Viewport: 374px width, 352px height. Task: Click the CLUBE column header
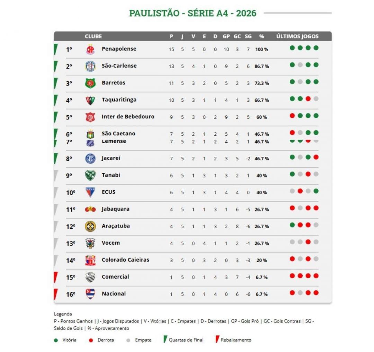(x=93, y=36)
